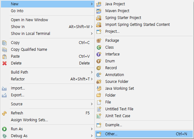Click the red Delete X icon
The width and height of the screenshot is (194, 139).
4,63
